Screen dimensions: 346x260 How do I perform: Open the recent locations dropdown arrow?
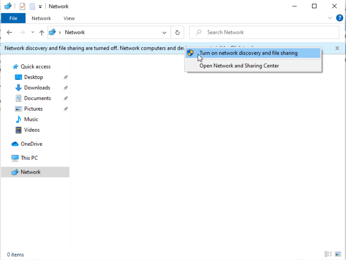(33, 33)
